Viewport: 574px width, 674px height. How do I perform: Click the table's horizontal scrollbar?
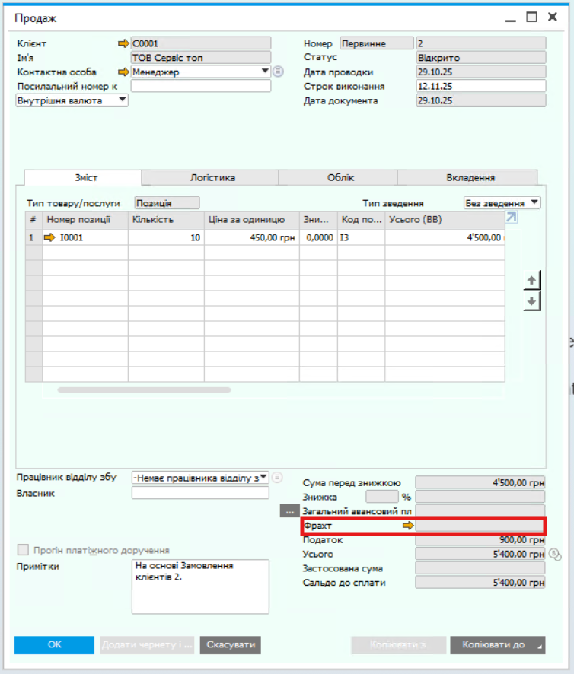point(144,389)
